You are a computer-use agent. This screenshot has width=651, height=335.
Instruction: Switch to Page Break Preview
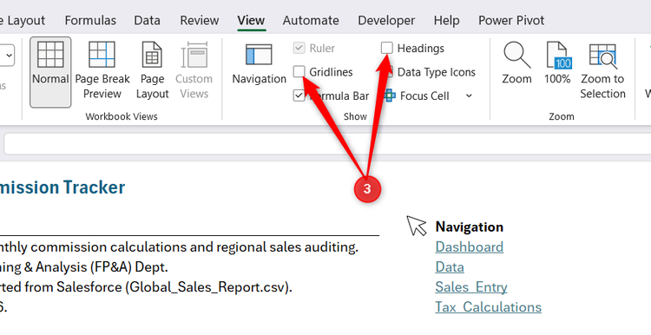102,70
